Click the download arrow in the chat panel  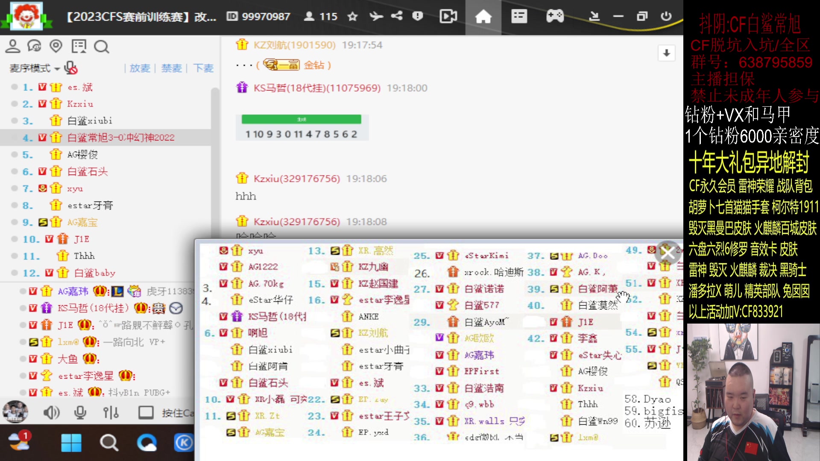coord(666,53)
